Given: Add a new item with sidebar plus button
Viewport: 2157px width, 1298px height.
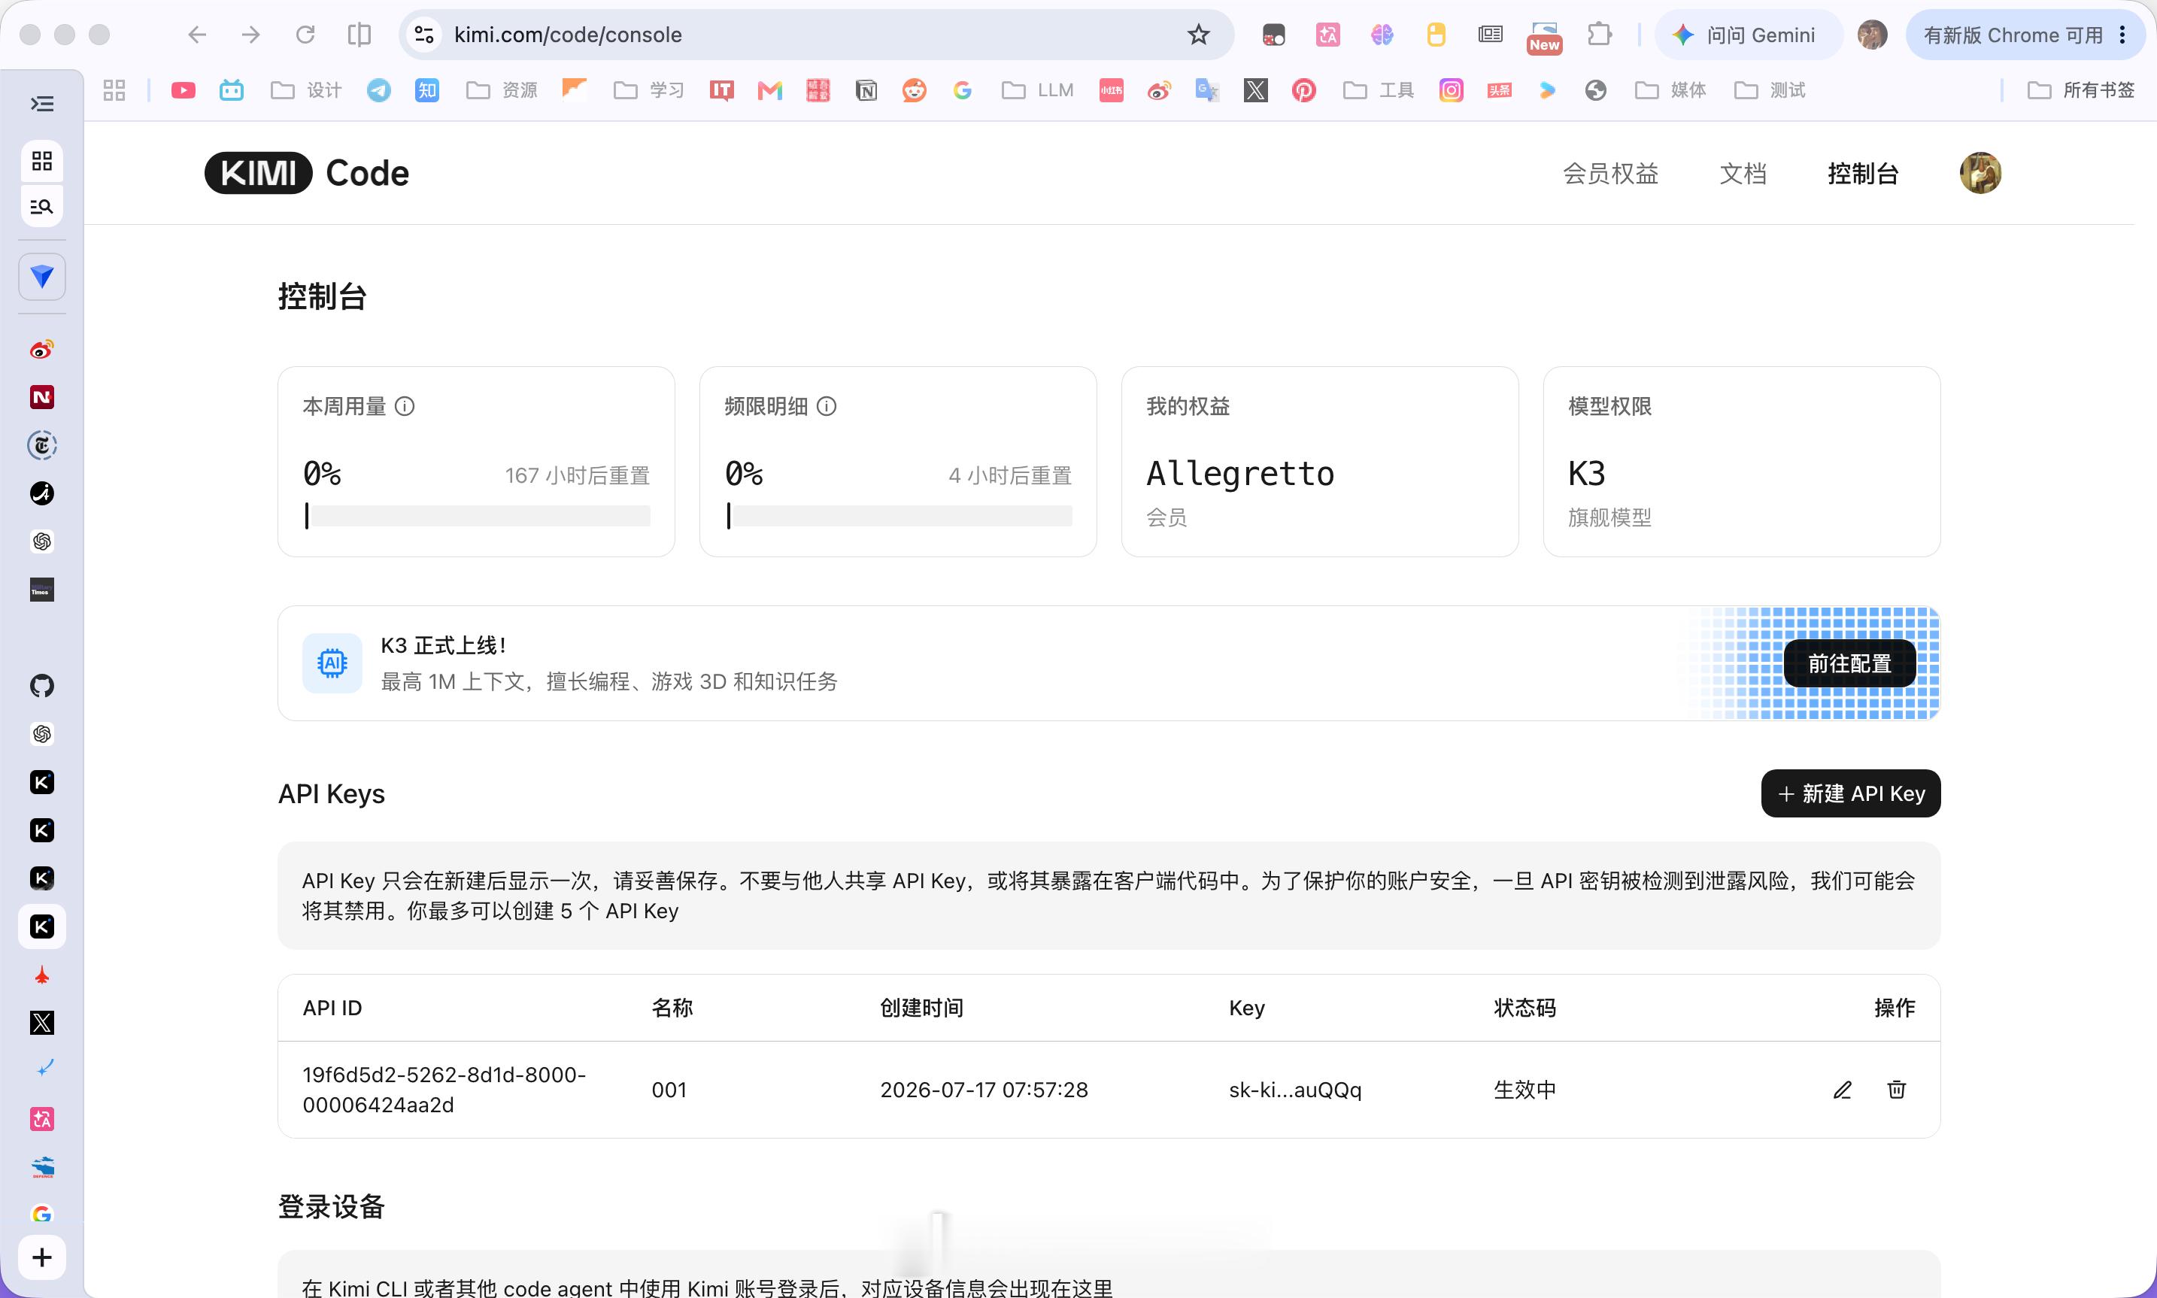Looking at the screenshot, I should [x=42, y=1257].
